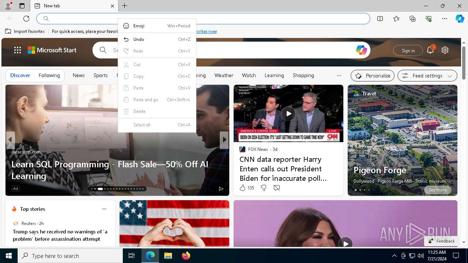Open the volume control in tray
This screenshot has height=263, width=468.
click(x=421, y=256)
